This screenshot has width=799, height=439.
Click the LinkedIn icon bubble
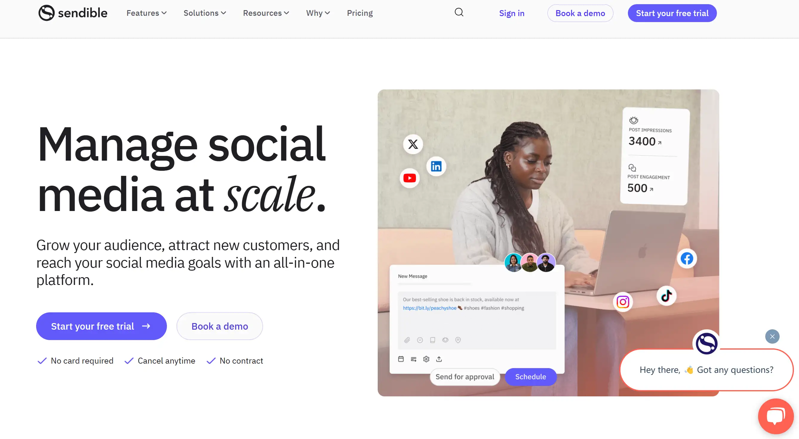tap(436, 166)
